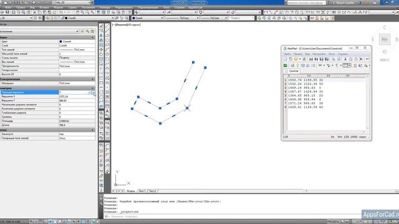The width and height of the screenshot is (399, 224).
Task: Select the Multiline Text A tool
Action: tap(107, 111)
